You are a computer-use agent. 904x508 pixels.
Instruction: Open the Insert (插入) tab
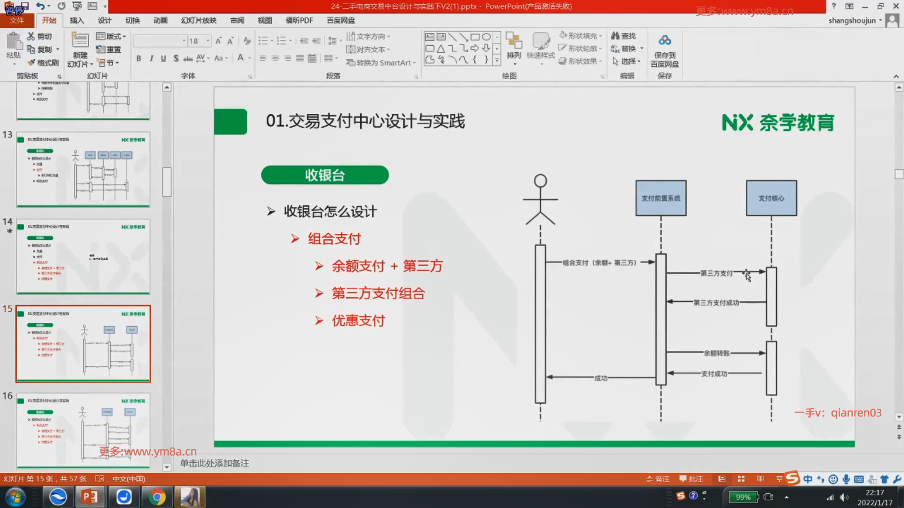pyautogui.click(x=77, y=20)
